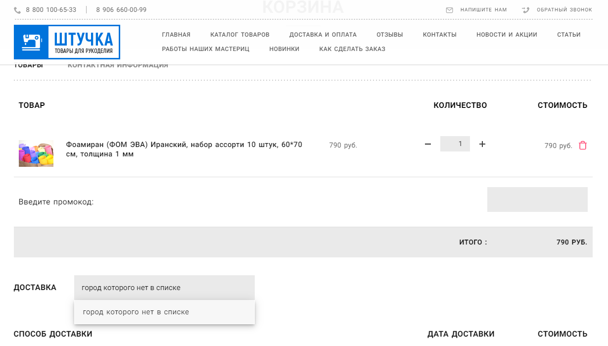608x346 pixels.
Task: Click the callback phone icon
Action: [525, 10]
